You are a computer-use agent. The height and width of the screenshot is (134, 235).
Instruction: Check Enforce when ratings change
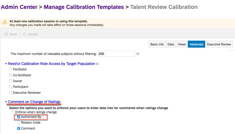click(13, 112)
